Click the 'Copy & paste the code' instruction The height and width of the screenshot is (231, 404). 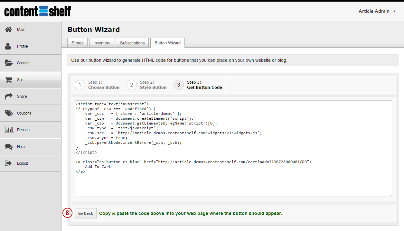click(191, 213)
